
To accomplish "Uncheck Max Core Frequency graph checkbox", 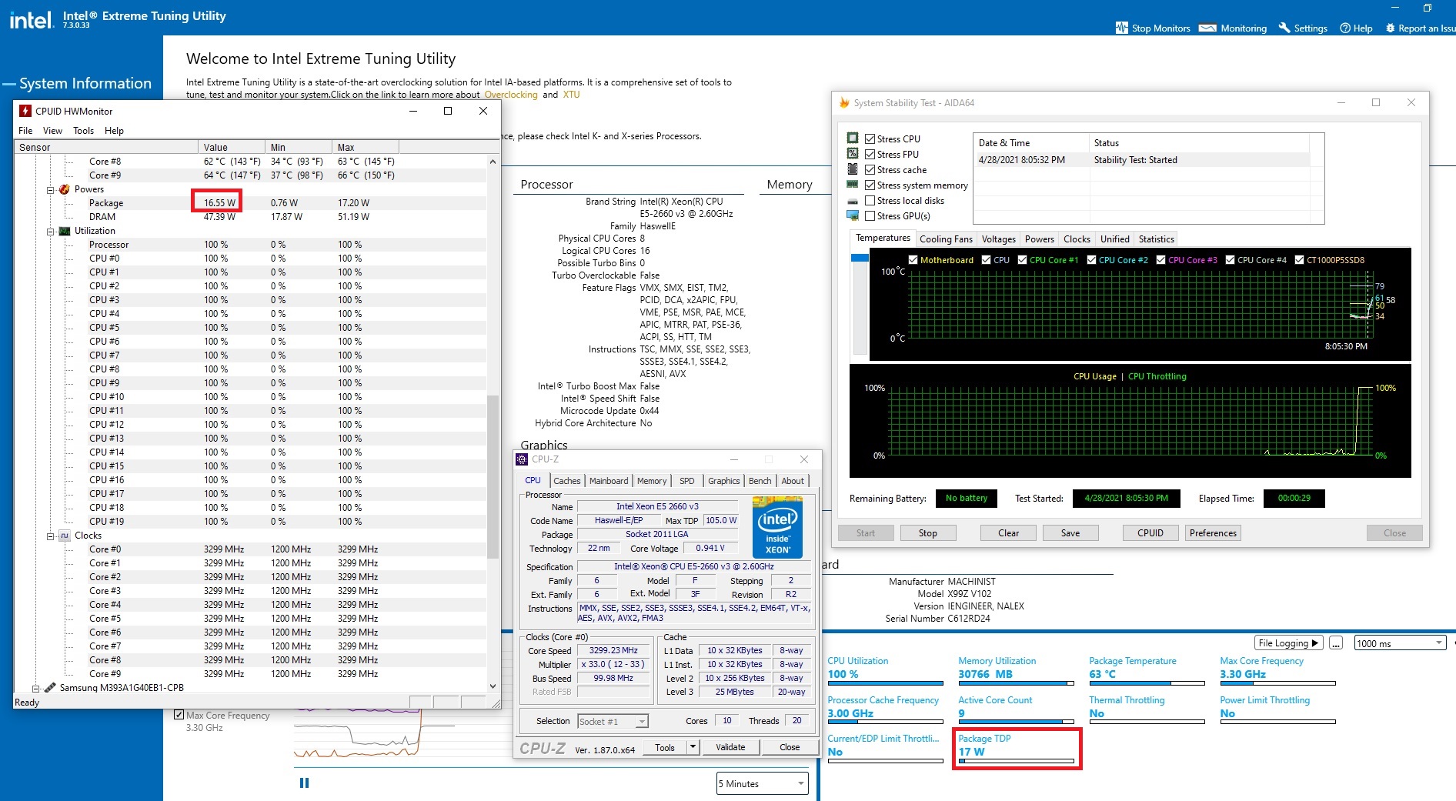I will coord(179,715).
